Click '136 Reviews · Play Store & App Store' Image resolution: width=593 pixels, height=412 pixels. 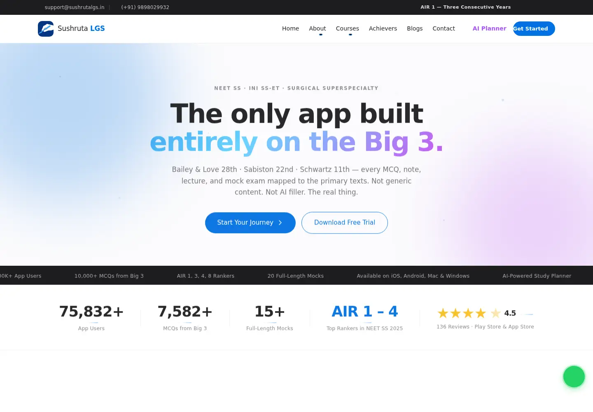pyautogui.click(x=485, y=327)
